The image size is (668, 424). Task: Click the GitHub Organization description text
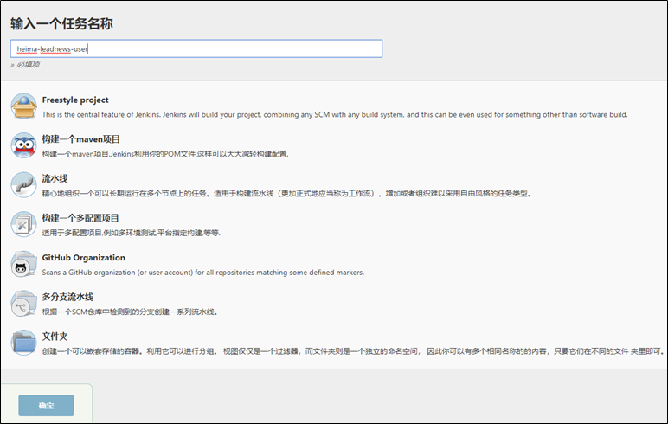pyautogui.click(x=203, y=272)
